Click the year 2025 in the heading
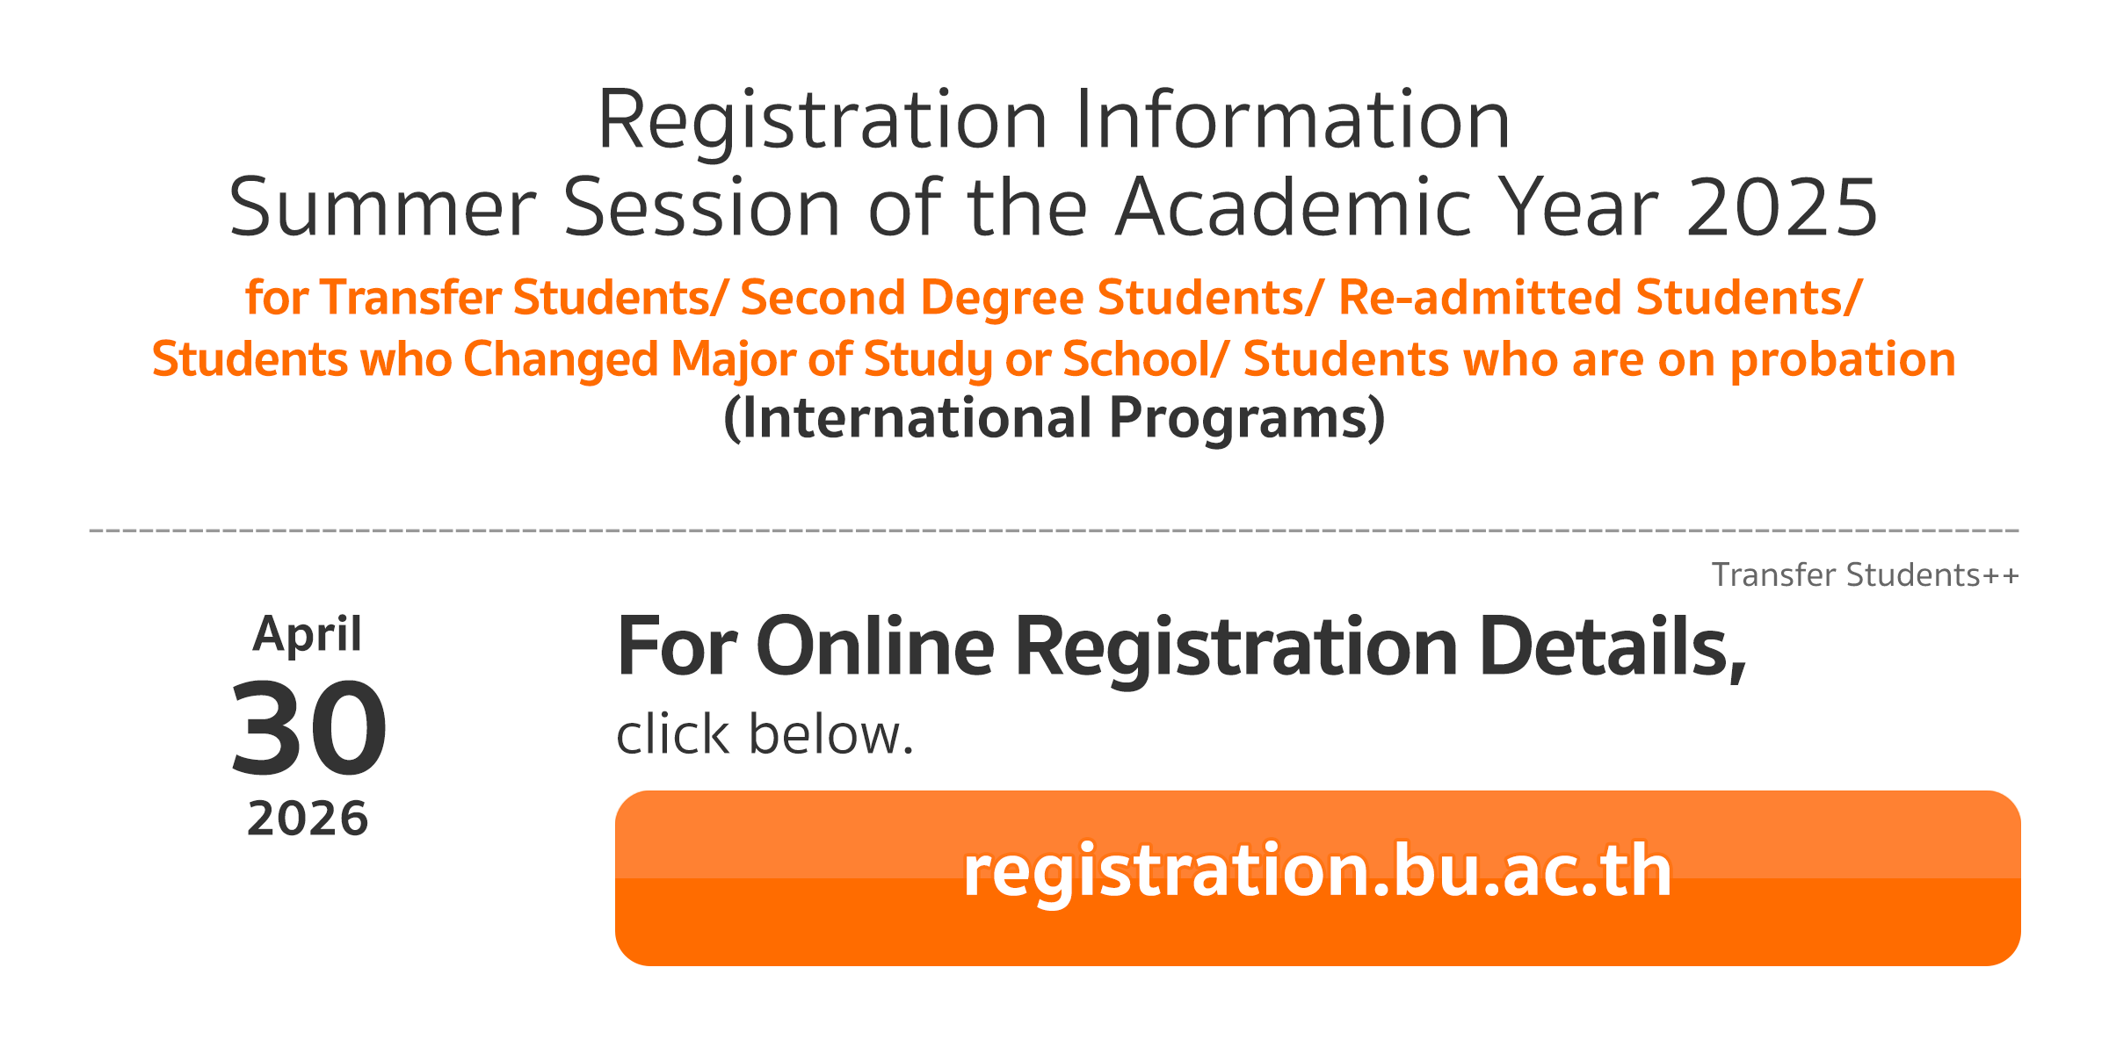The width and height of the screenshot is (2109, 1054). pos(1782,208)
